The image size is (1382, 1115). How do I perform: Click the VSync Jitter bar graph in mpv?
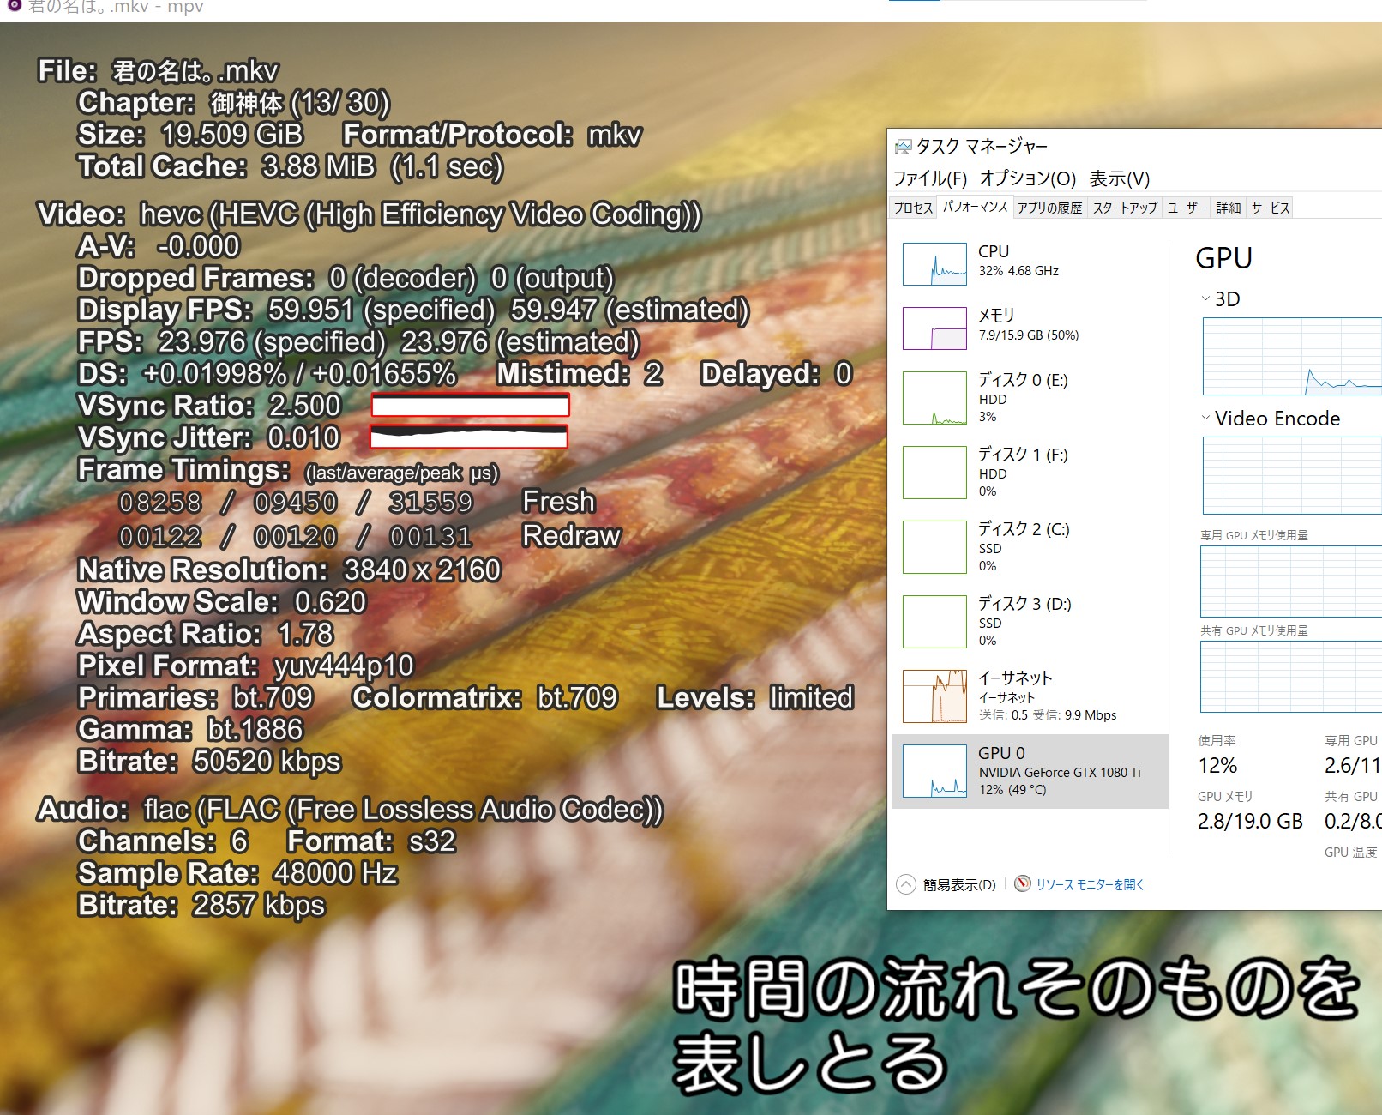tap(469, 437)
